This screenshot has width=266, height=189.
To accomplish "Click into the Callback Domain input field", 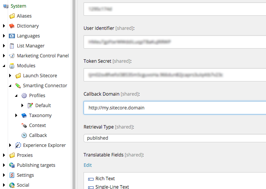I will coord(175,108).
